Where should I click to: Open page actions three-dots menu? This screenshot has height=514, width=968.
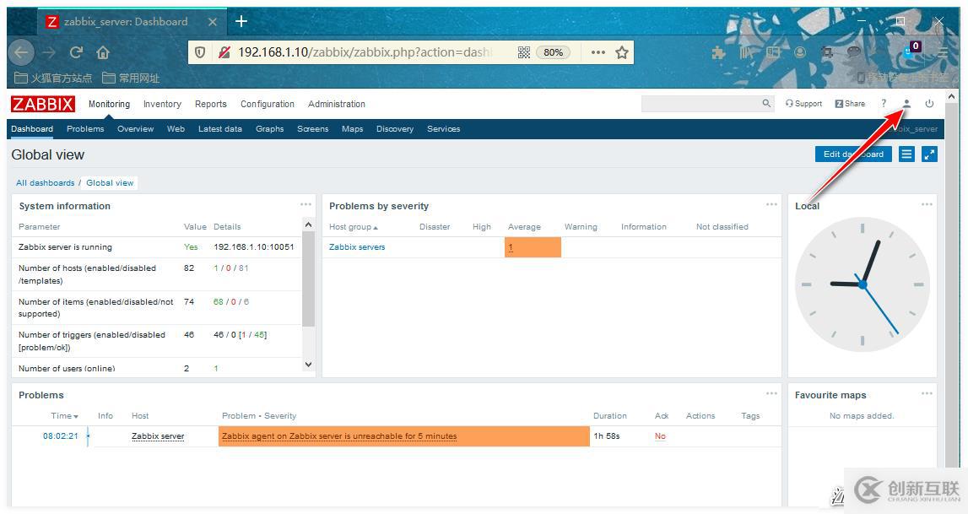(598, 52)
